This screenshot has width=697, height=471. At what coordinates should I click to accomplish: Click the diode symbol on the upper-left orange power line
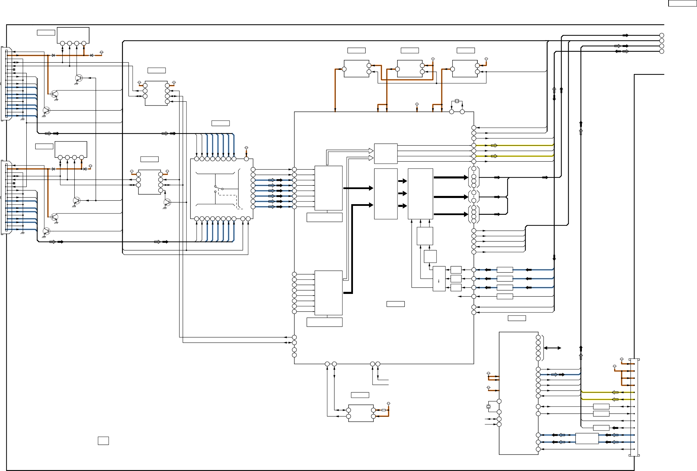(53, 55)
